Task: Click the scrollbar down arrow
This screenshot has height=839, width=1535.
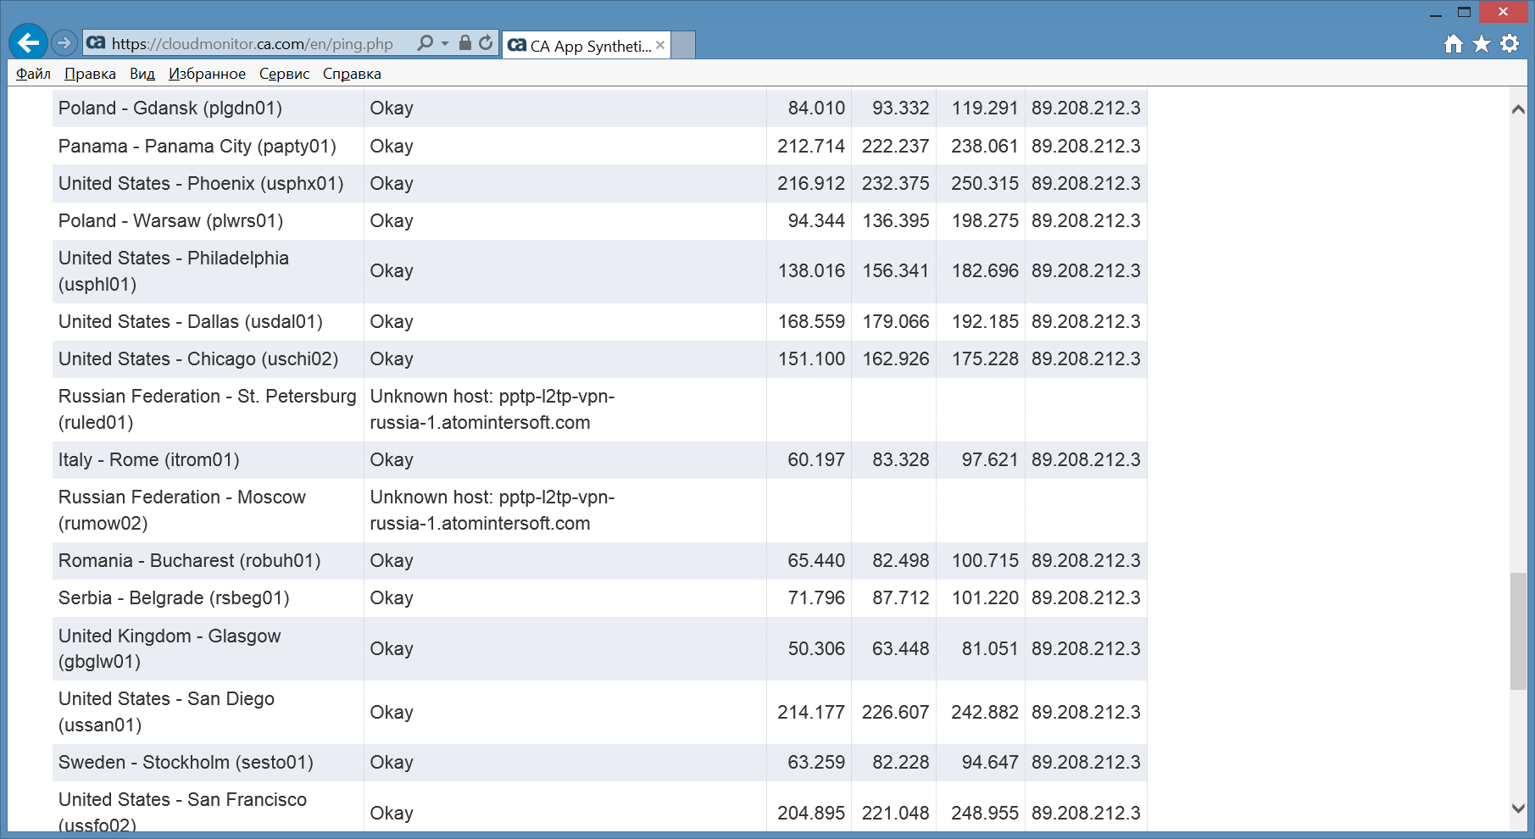Action: click(1518, 808)
